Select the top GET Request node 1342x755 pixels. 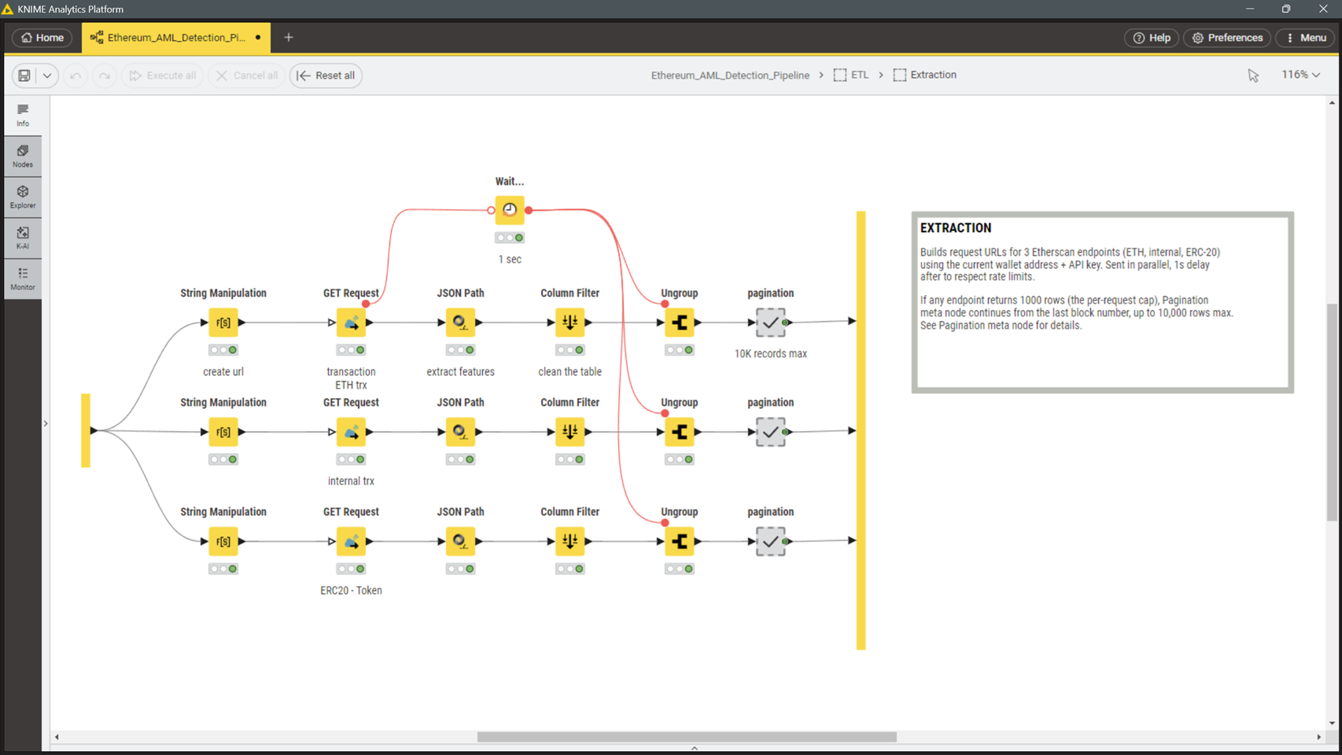point(351,322)
